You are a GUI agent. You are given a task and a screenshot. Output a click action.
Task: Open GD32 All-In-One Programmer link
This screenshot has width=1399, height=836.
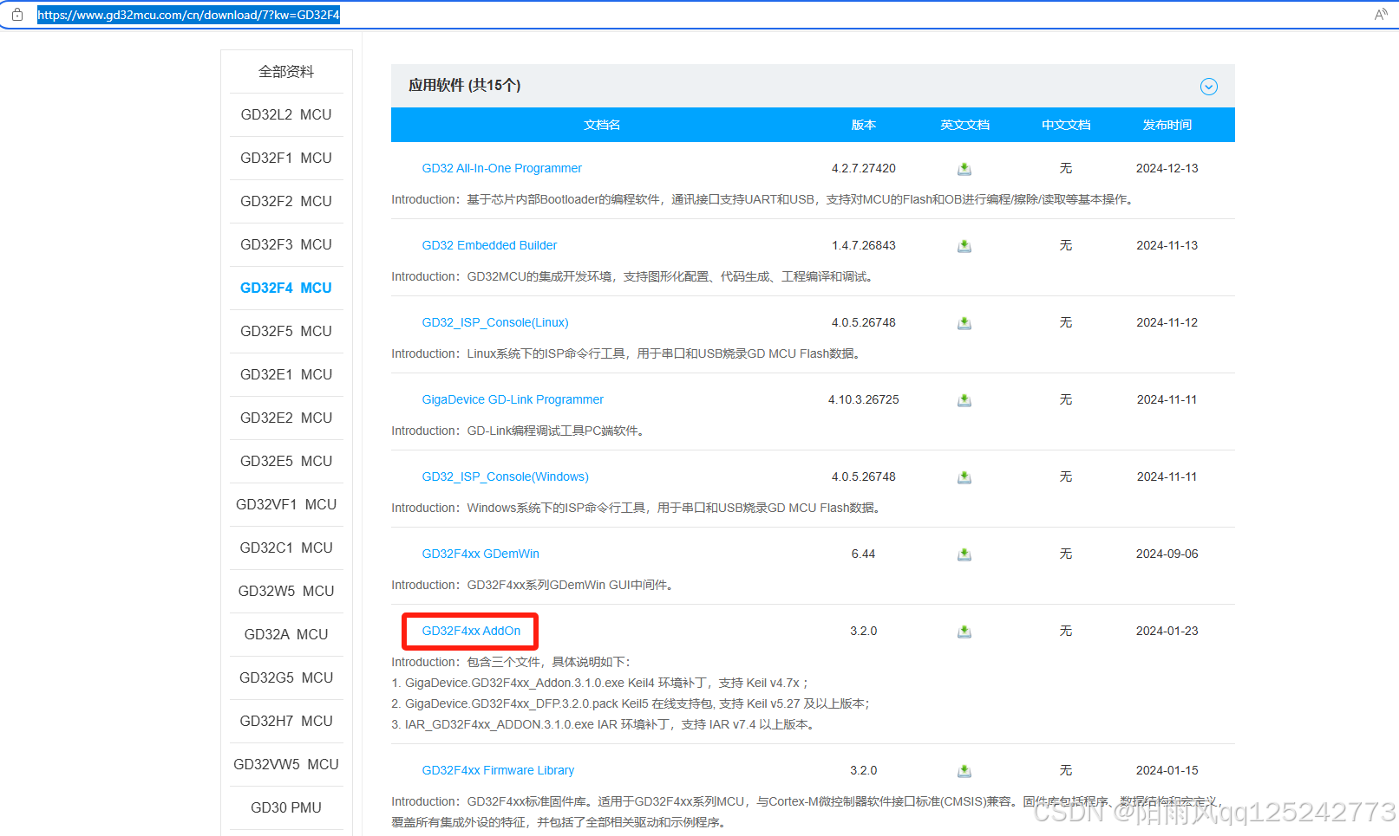(x=501, y=168)
